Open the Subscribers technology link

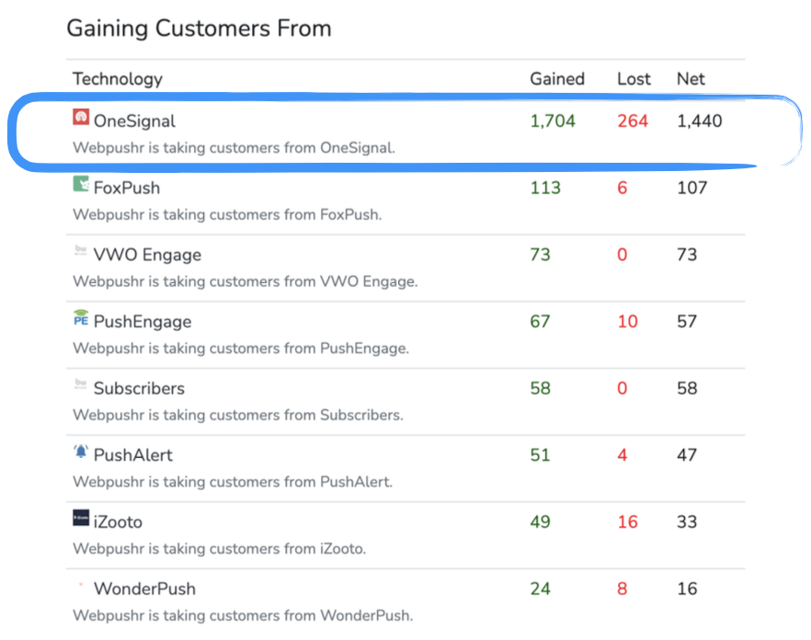tap(139, 388)
